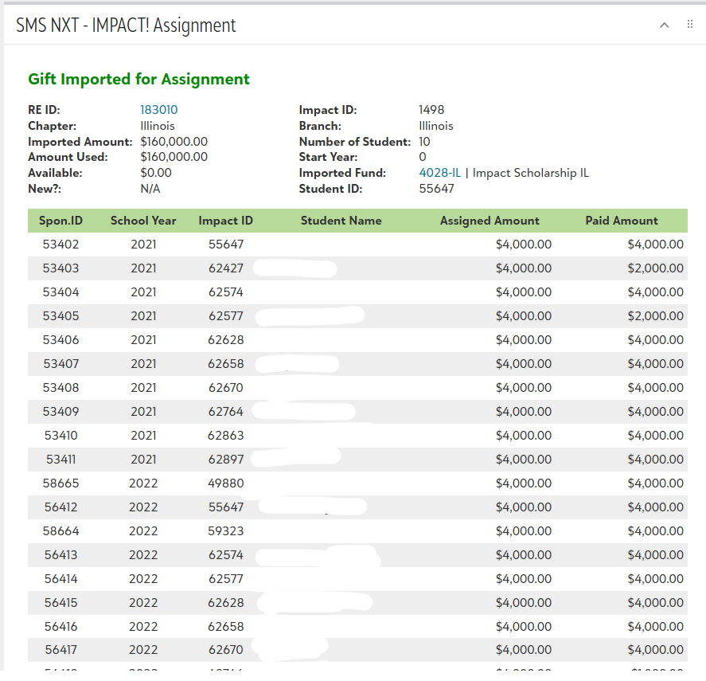
Task: Click the SMS NXT - IMPACT! Assignment title
Action: [x=126, y=25]
